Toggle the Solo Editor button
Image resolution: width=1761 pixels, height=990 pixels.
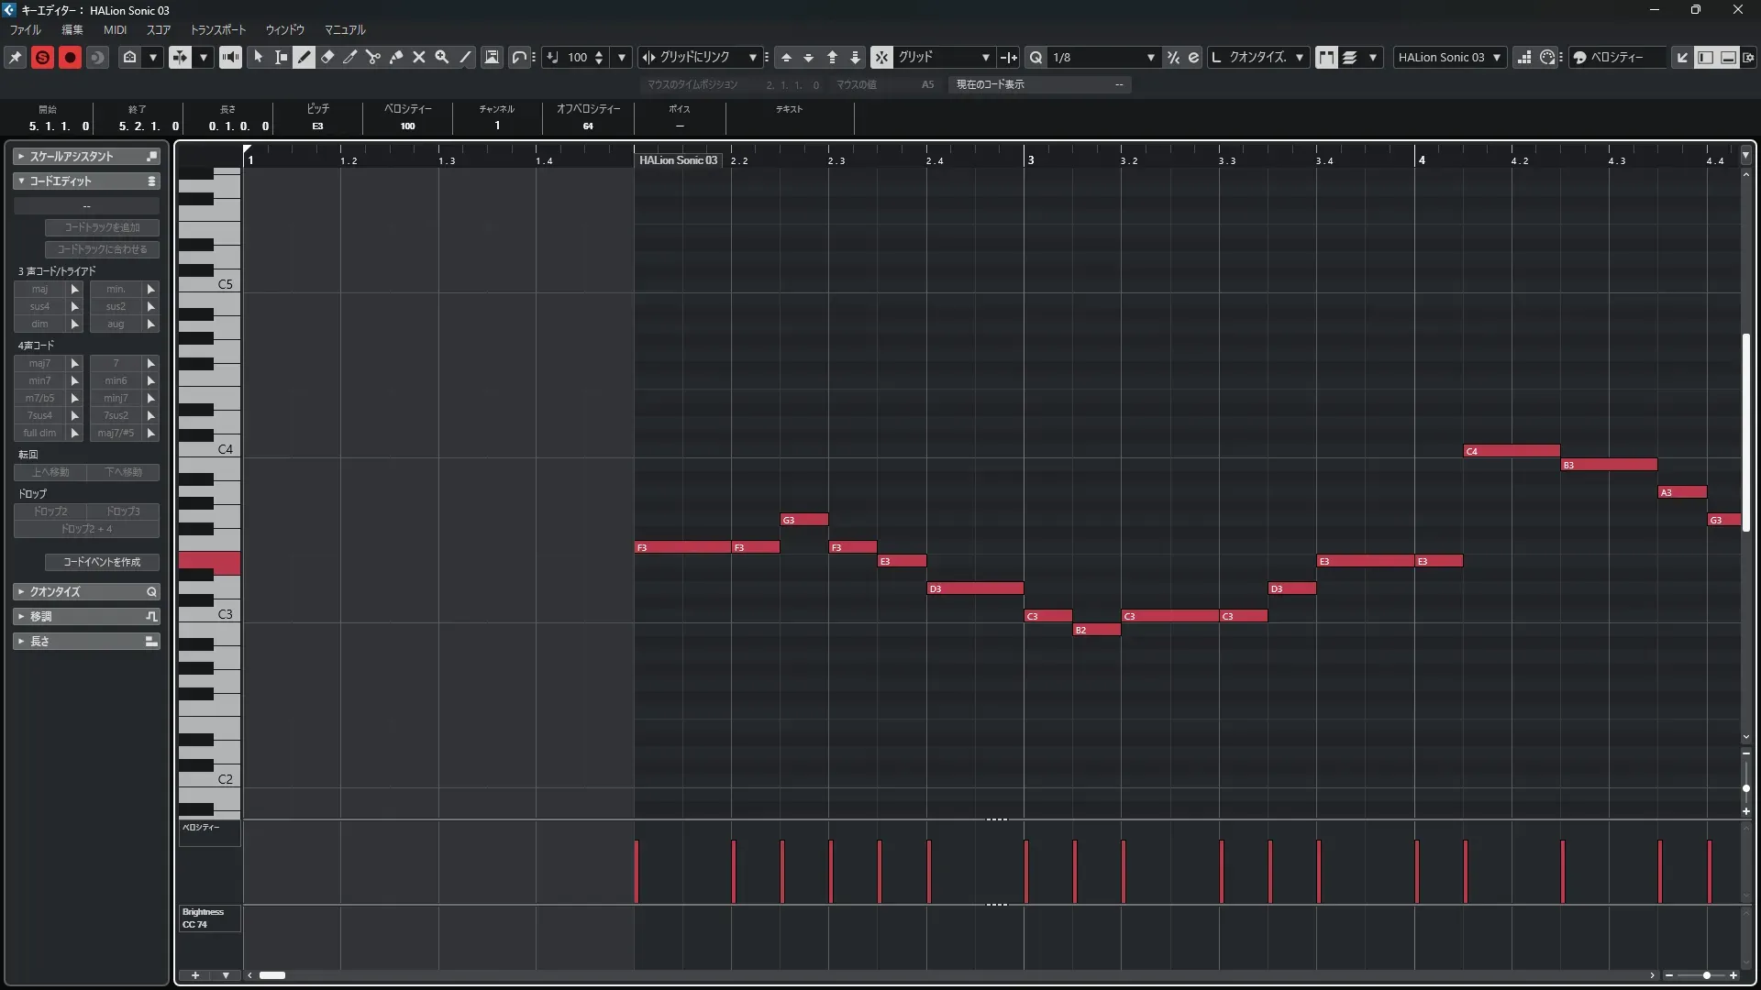42,57
